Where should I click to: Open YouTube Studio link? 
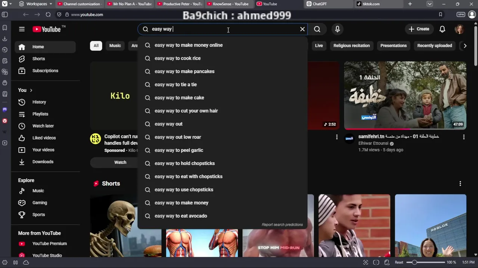[x=46, y=255]
